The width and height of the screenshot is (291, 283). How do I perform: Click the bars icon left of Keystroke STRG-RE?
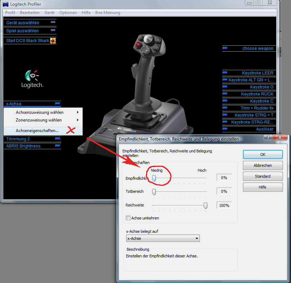(x=225, y=122)
